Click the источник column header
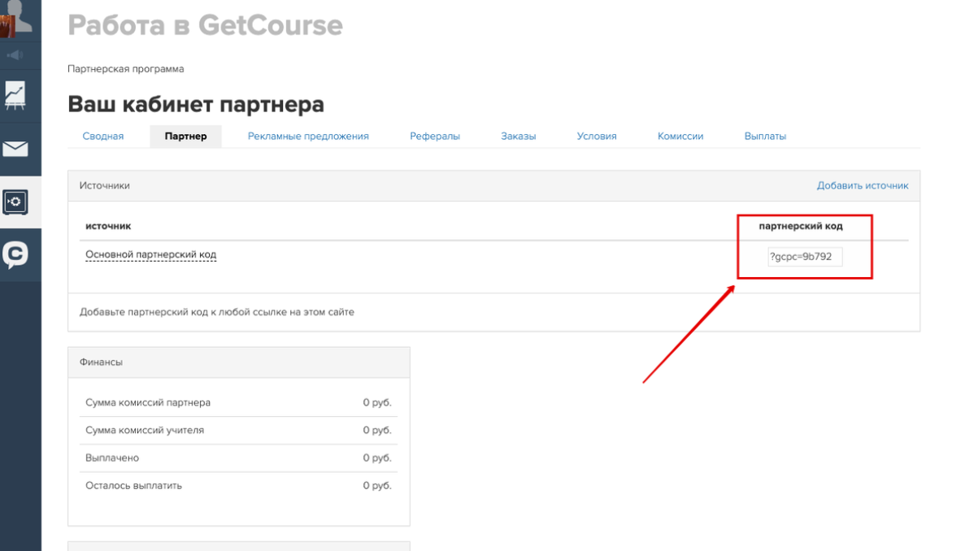 click(108, 226)
